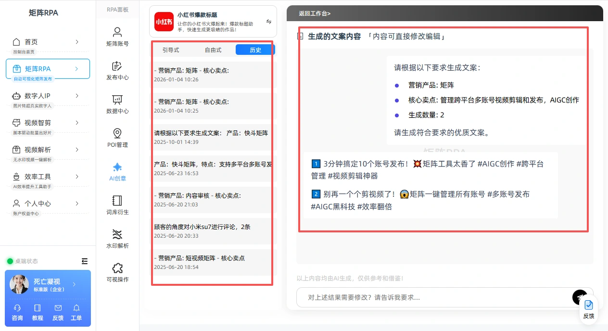Switch to the 自由式 tab
This screenshot has height=331, width=608.
pos(213,50)
